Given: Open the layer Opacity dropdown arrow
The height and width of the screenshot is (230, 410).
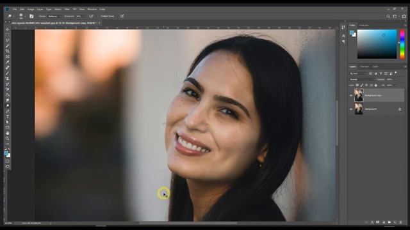Looking at the screenshot, I should (395, 79).
